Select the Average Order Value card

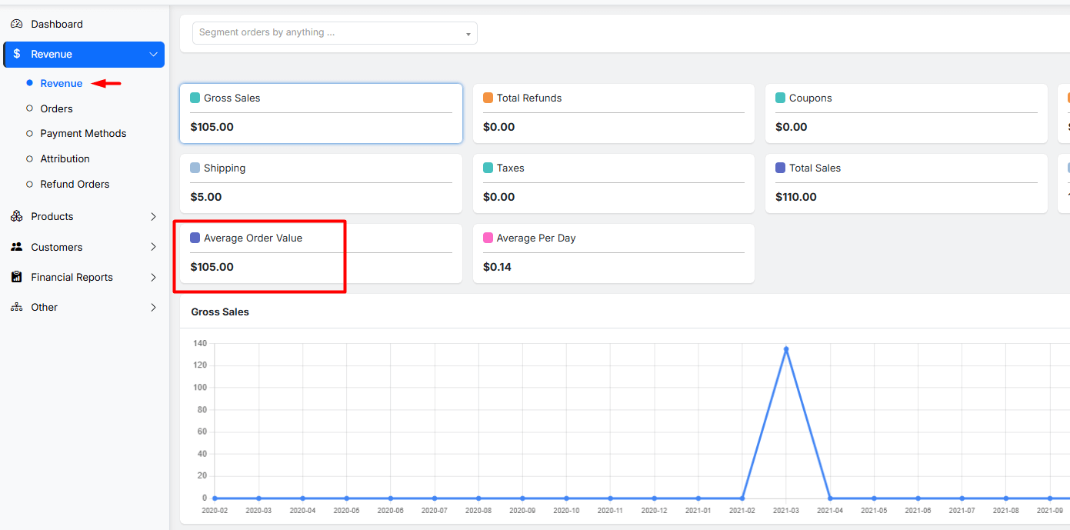pos(321,253)
